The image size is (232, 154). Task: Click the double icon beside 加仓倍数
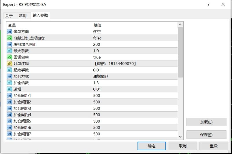pyautogui.click(x=9, y=83)
